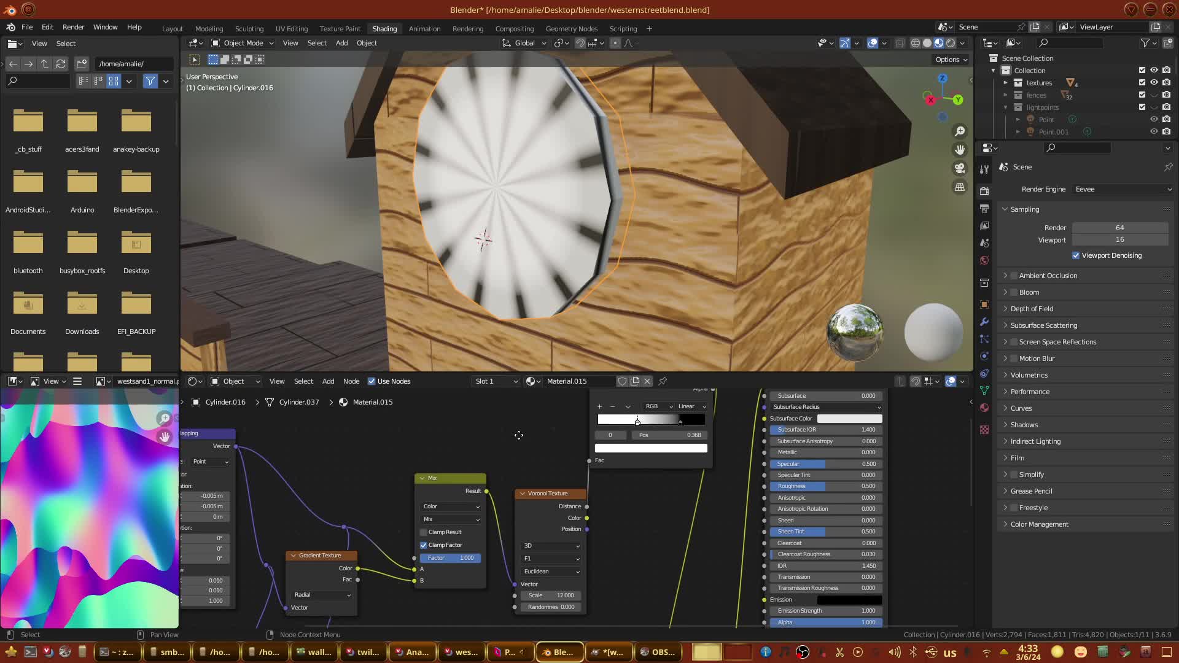This screenshot has width=1179, height=663.
Task: Open Render properties tab icon
Action: pyautogui.click(x=984, y=191)
